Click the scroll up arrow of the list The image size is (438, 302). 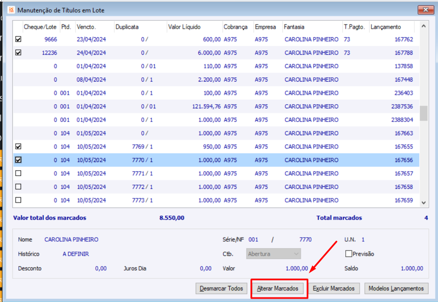click(x=423, y=26)
